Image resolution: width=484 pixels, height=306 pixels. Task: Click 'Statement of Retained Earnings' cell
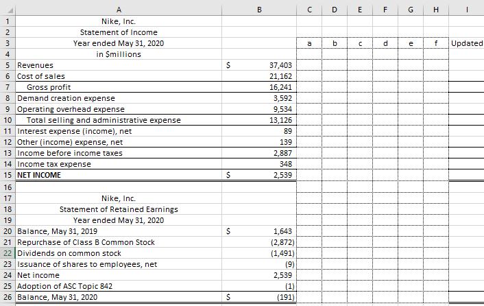click(x=119, y=209)
